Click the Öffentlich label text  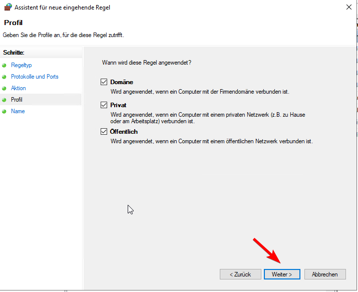(124, 132)
